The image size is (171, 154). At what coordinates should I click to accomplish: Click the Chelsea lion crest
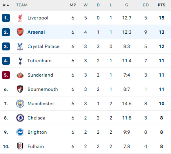pos(20,118)
